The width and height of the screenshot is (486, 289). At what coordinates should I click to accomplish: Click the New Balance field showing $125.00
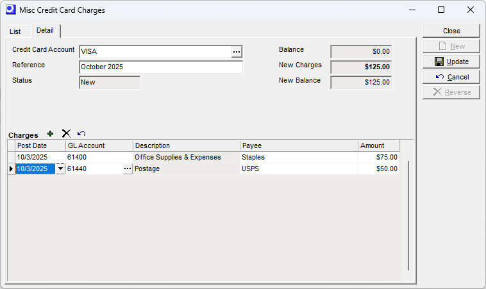click(x=361, y=83)
